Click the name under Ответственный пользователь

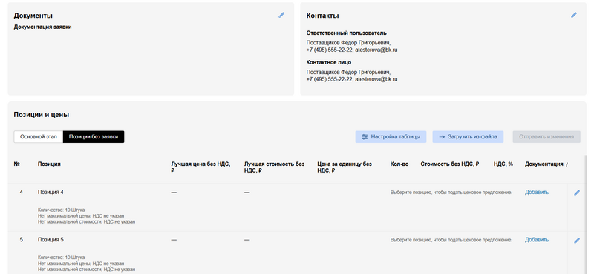click(348, 43)
